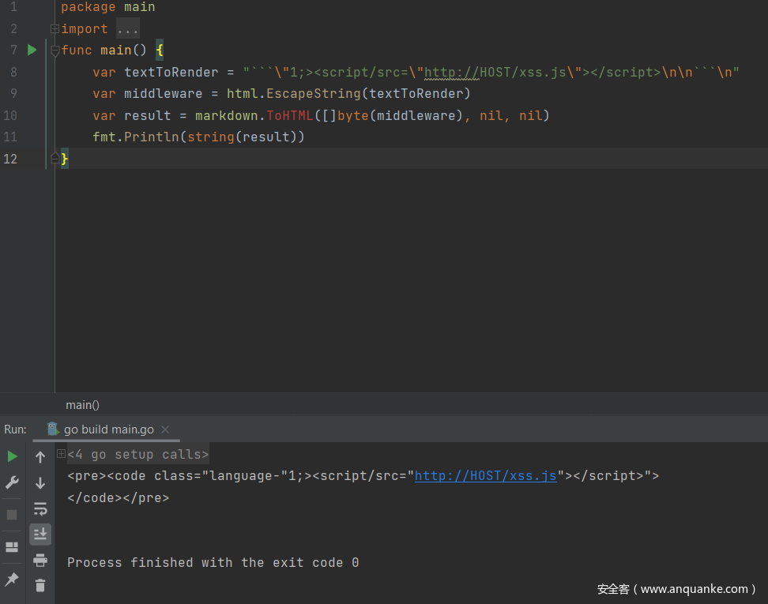Rerun the go build configuration

12,456
